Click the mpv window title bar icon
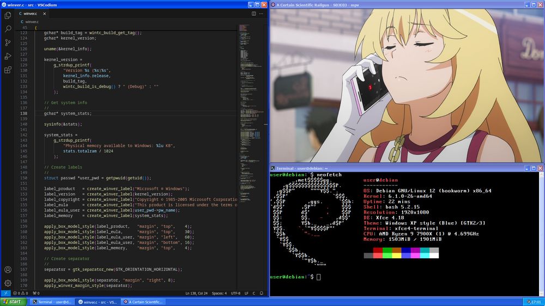This screenshot has width=545, height=306. [273, 5]
